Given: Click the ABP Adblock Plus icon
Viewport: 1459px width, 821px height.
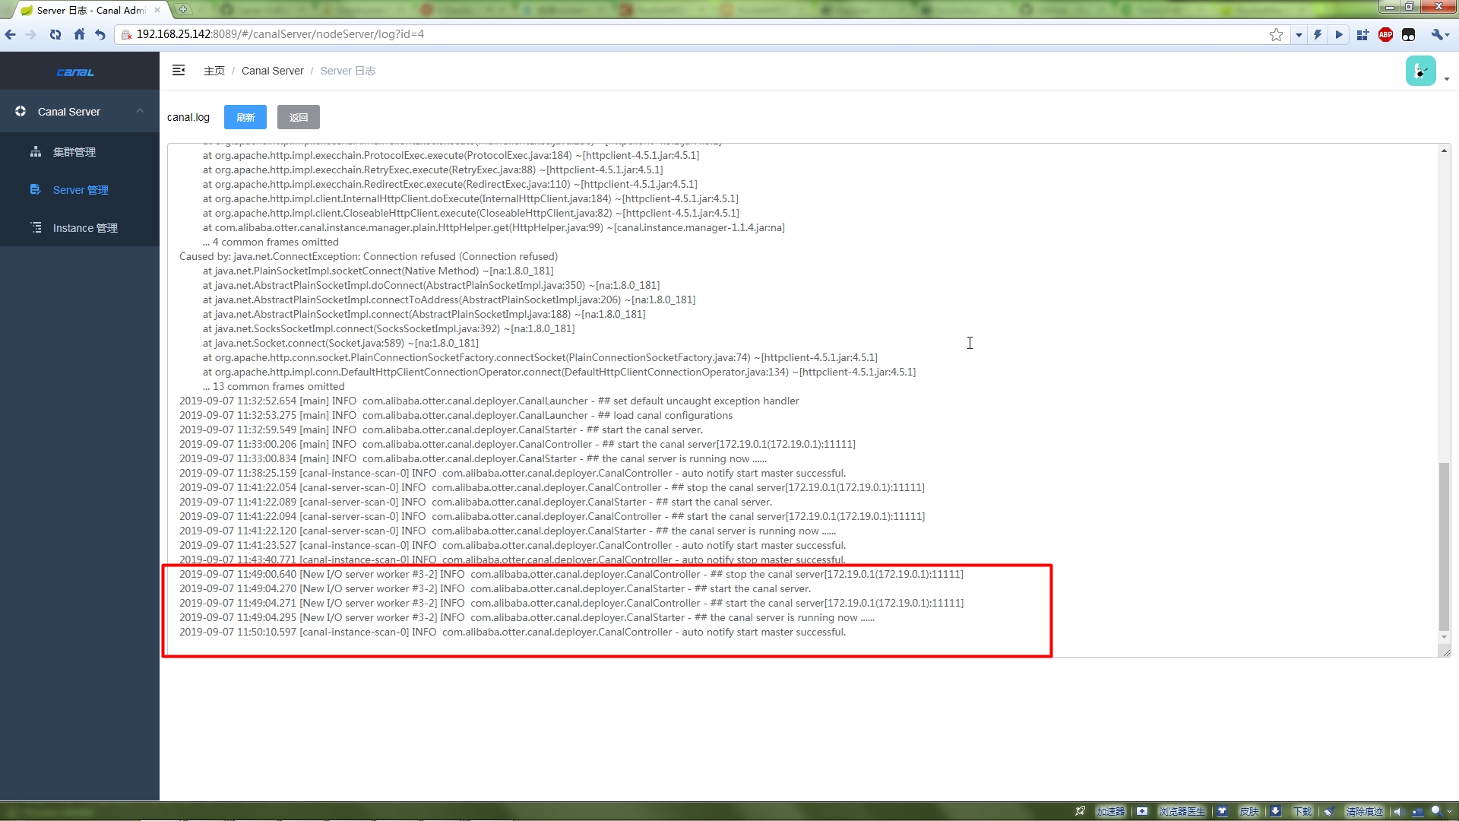Looking at the screenshot, I should tap(1385, 34).
